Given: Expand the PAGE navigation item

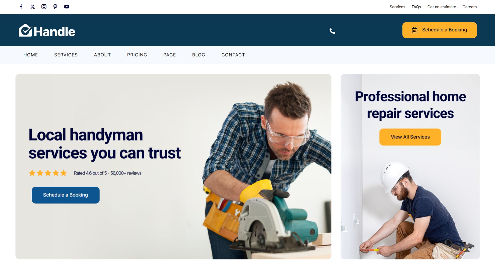Looking at the screenshot, I should pyautogui.click(x=169, y=55).
